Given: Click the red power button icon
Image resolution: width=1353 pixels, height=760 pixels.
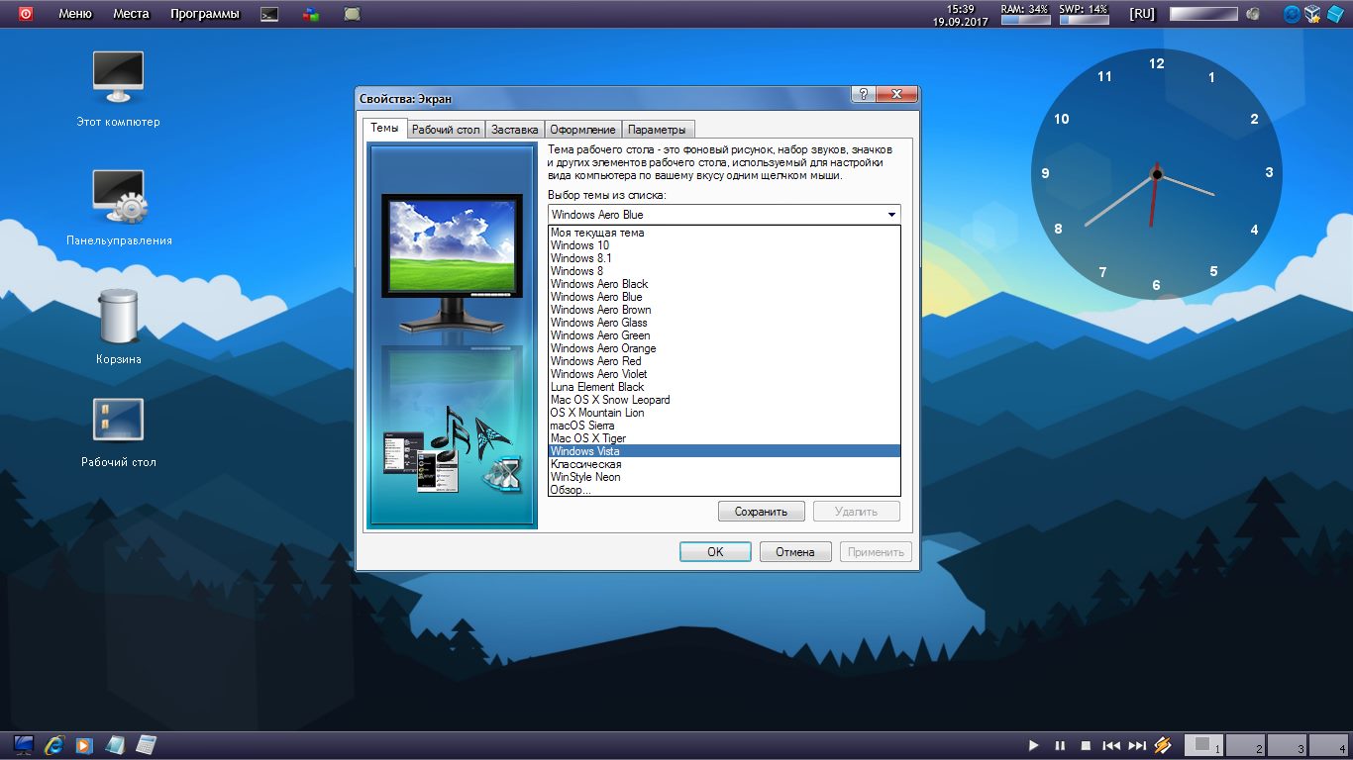Looking at the screenshot, I should click(26, 14).
